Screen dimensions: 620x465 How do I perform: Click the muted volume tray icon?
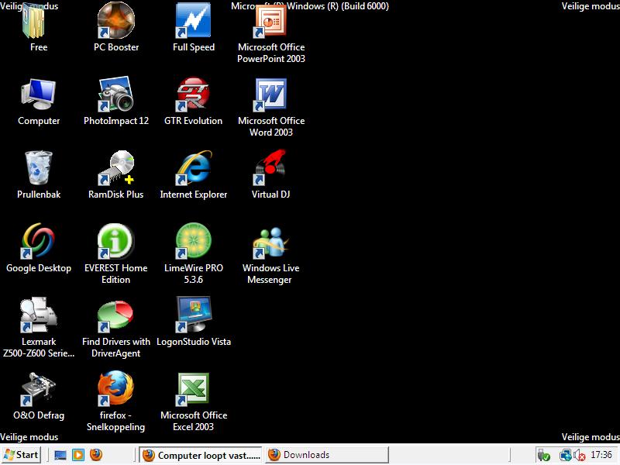tap(578, 456)
